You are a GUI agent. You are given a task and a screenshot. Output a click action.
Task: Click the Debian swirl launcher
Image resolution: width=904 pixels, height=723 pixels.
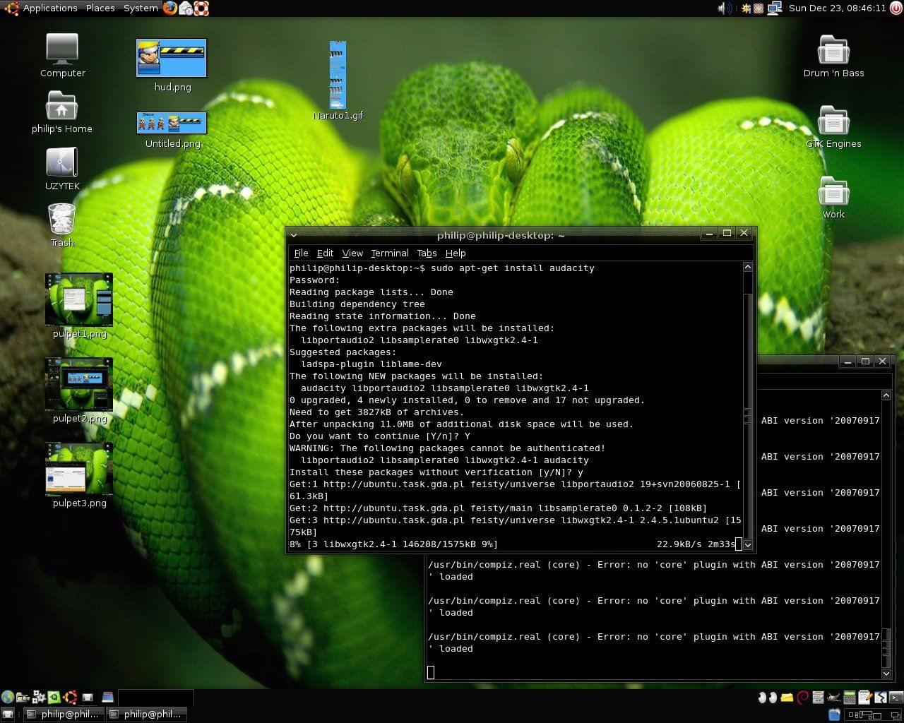click(802, 698)
